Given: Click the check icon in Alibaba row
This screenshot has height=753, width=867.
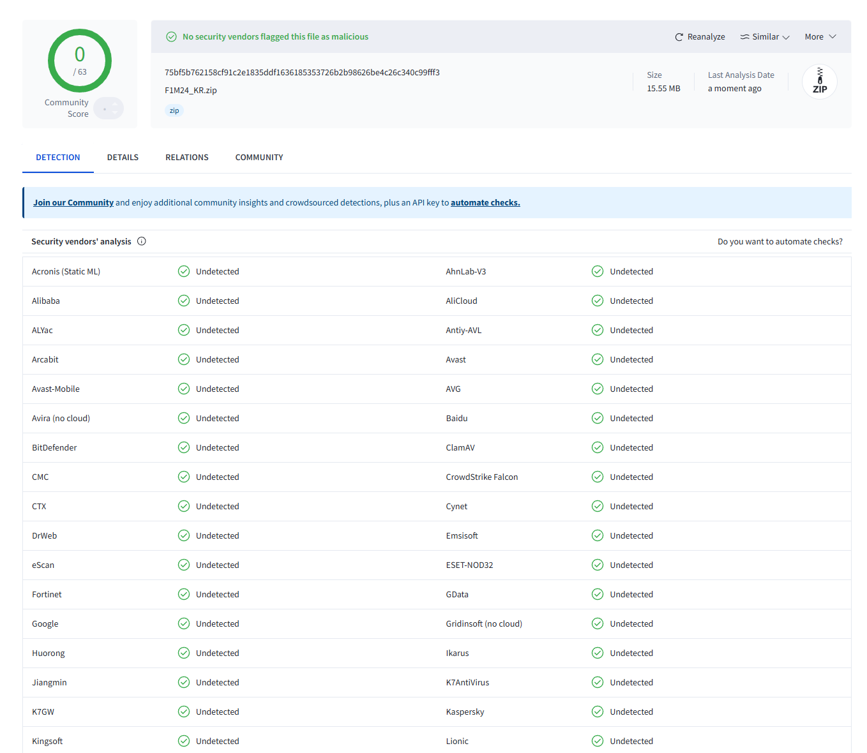Looking at the screenshot, I should click(184, 301).
